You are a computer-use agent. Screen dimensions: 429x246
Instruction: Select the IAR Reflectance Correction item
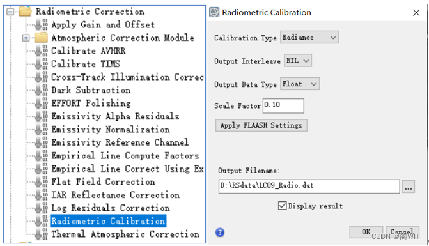point(116,195)
